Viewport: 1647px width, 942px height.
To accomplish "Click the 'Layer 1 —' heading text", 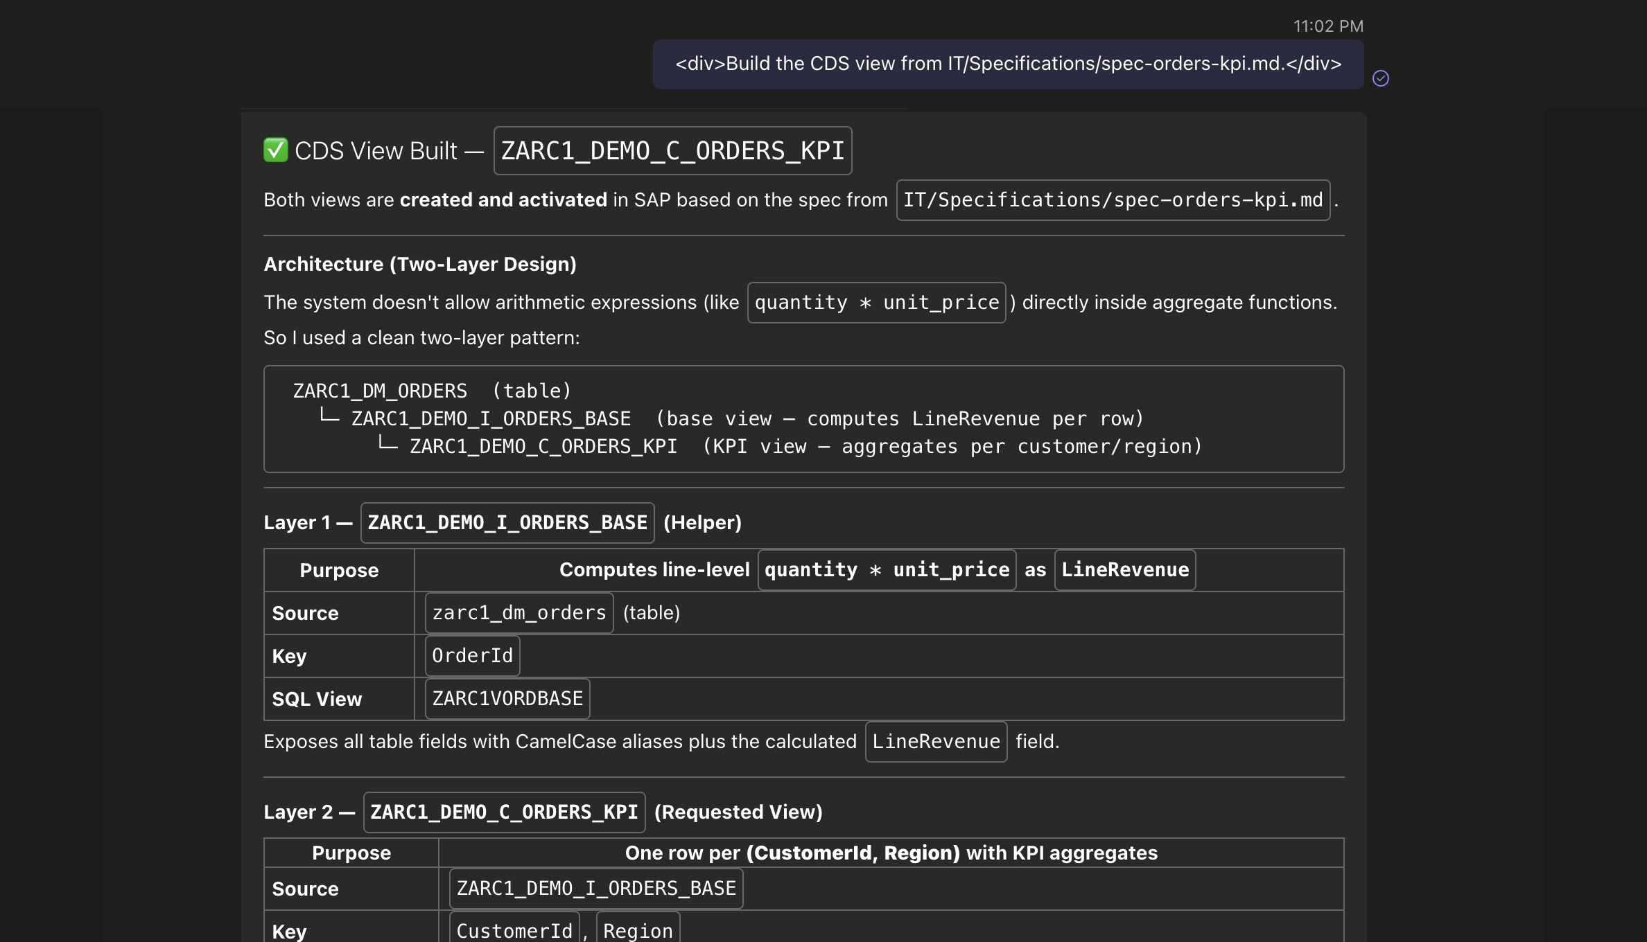I will tap(308, 522).
